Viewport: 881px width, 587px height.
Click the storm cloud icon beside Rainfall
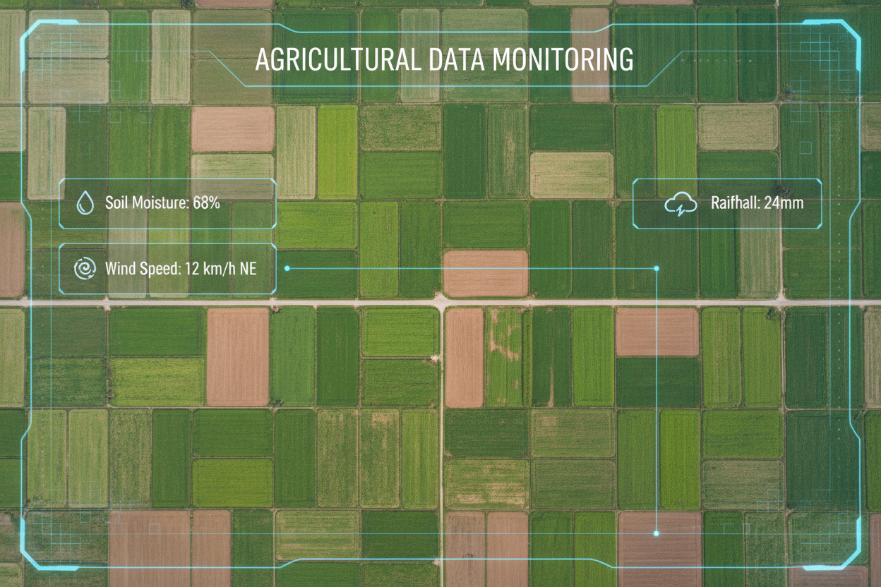678,204
